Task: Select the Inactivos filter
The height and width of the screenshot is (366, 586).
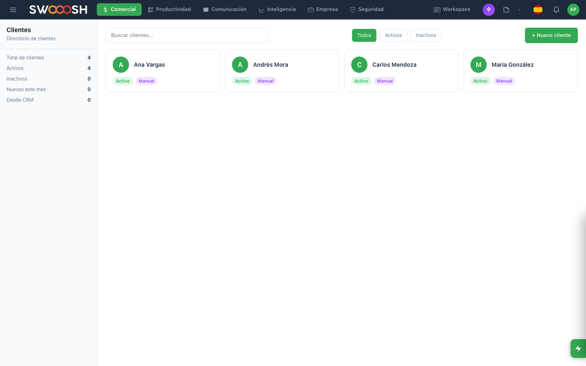Action: 426,35
